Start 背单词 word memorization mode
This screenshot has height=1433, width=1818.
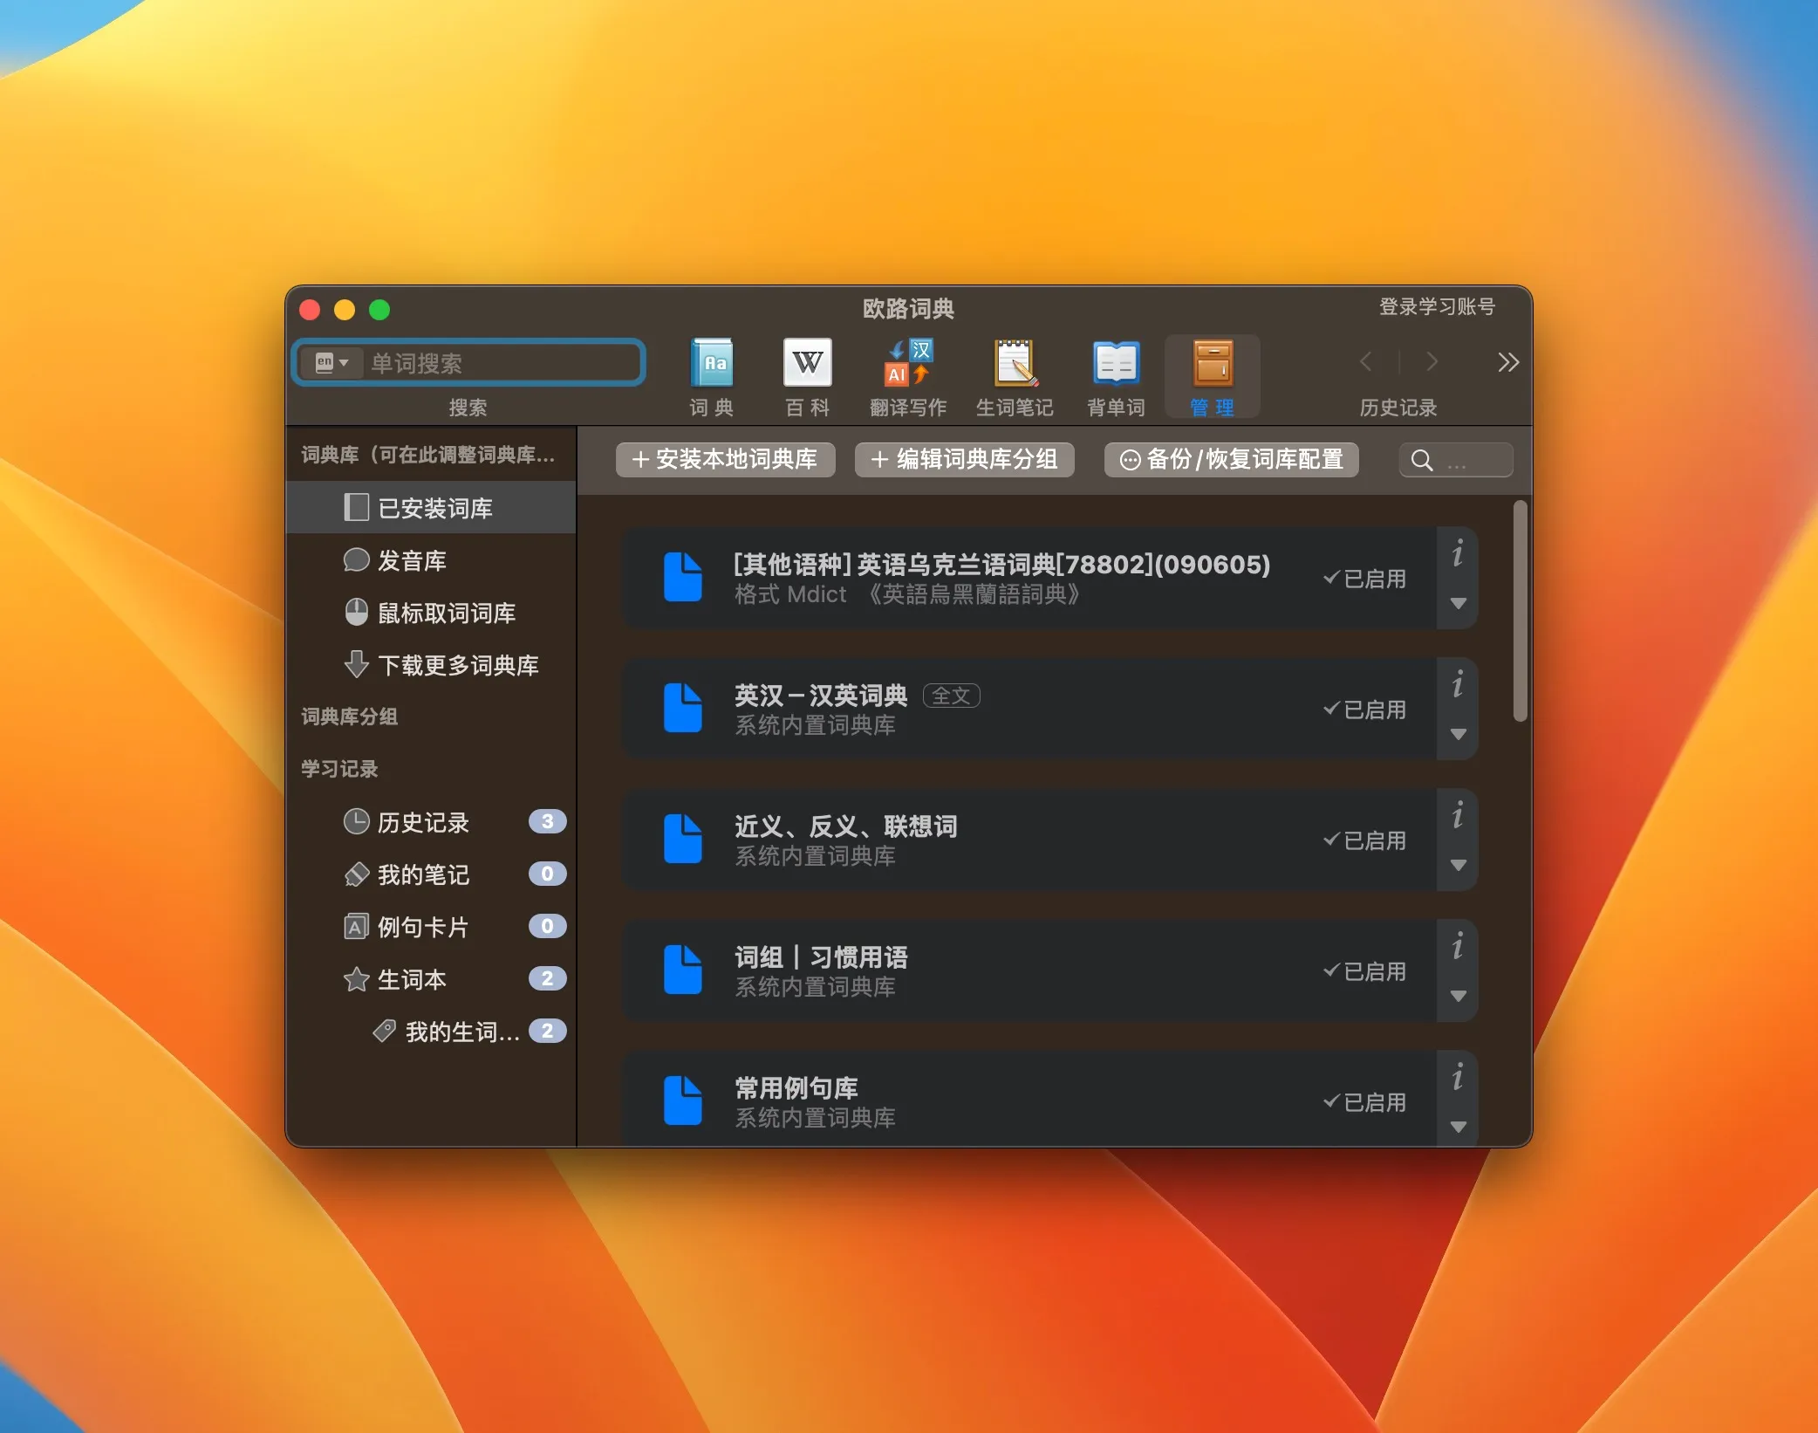pos(1115,374)
